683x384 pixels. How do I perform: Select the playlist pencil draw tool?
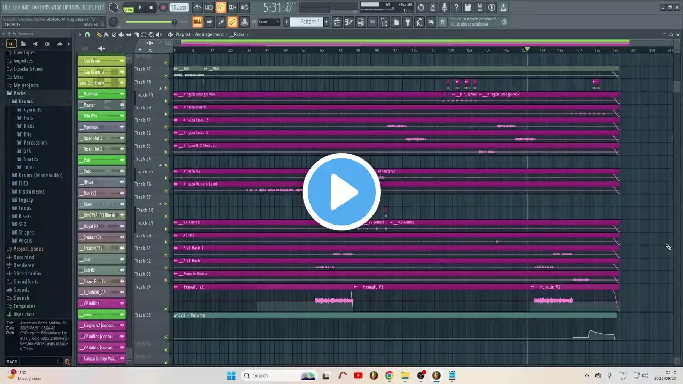pos(99,35)
